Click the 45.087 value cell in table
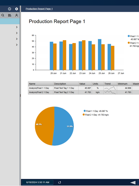Screen dimensions: 139x186 point(85,88)
